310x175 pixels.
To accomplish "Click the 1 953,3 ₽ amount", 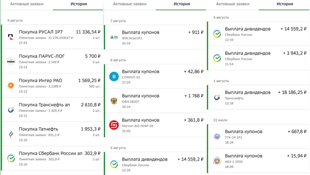I will 91,129.
